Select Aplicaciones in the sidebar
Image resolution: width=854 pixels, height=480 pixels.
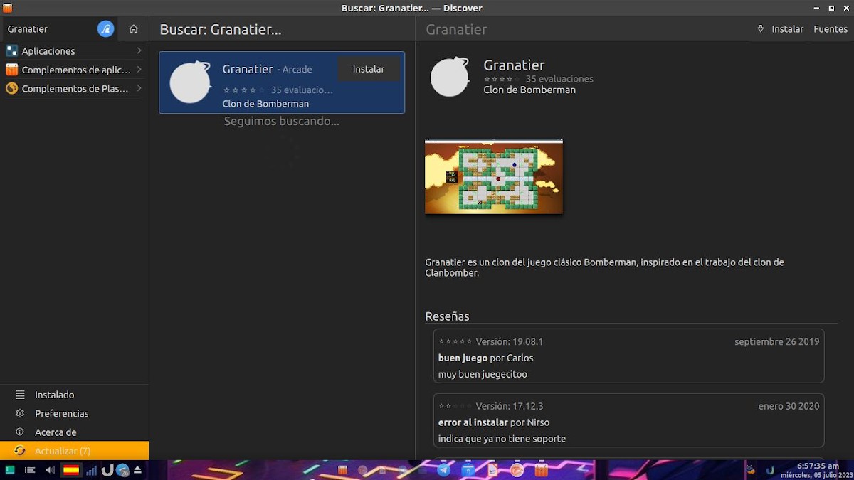(74, 51)
